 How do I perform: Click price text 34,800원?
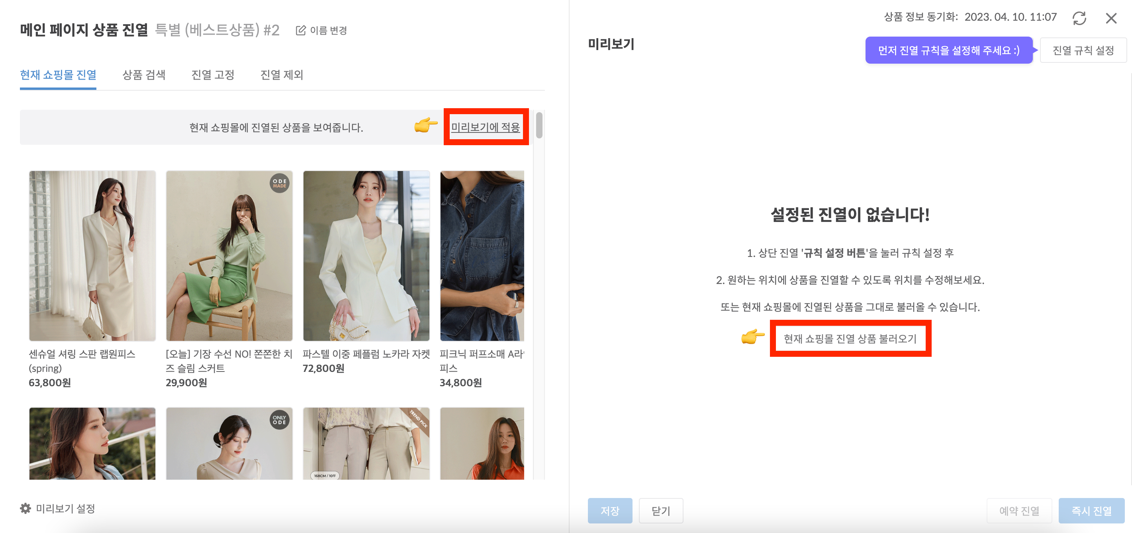click(460, 382)
